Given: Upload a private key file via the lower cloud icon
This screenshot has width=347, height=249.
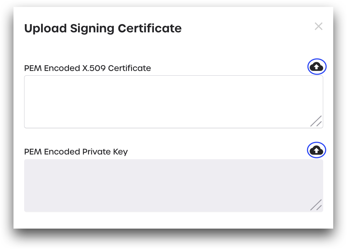Looking at the screenshot, I should click(316, 150).
